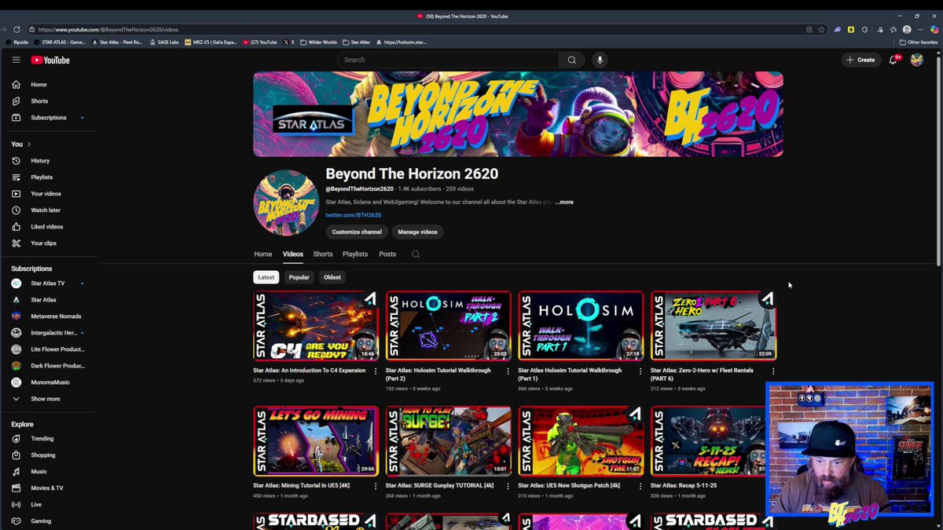Switch to channel Home tab

click(x=263, y=254)
